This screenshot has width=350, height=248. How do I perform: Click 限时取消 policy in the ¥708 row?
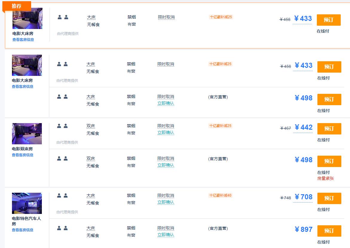pyautogui.click(x=166, y=196)
